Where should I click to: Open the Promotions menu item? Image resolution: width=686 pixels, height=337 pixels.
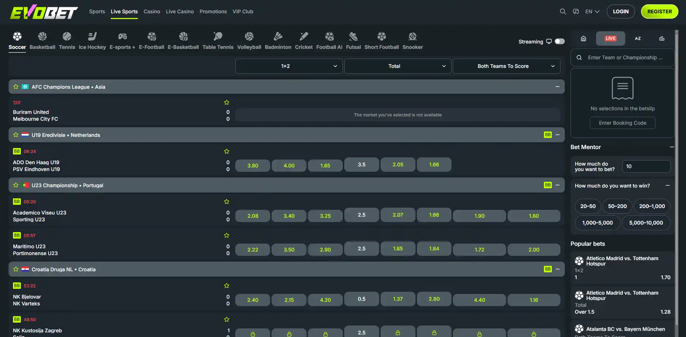(213, 11)
